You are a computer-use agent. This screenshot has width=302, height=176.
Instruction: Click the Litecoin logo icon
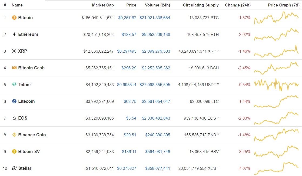click(14, 101)
